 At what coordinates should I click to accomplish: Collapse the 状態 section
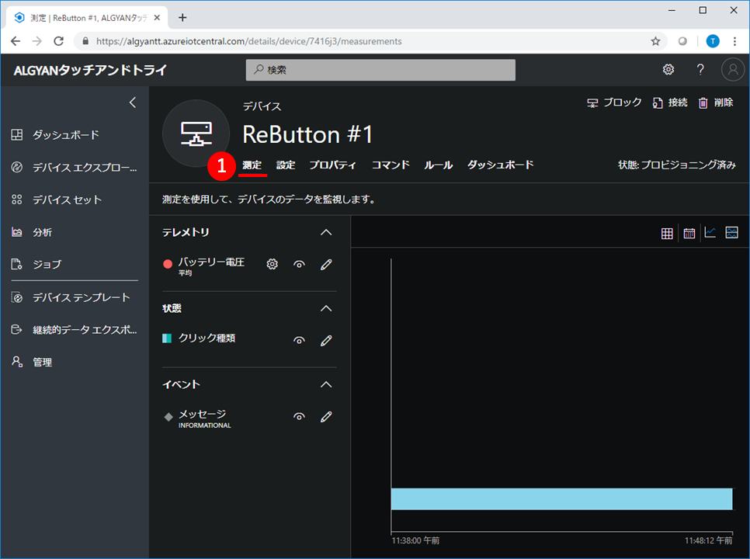click(326, 308)
